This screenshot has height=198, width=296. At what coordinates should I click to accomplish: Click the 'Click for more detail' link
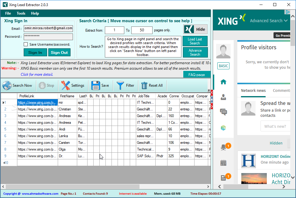[37, 75]
